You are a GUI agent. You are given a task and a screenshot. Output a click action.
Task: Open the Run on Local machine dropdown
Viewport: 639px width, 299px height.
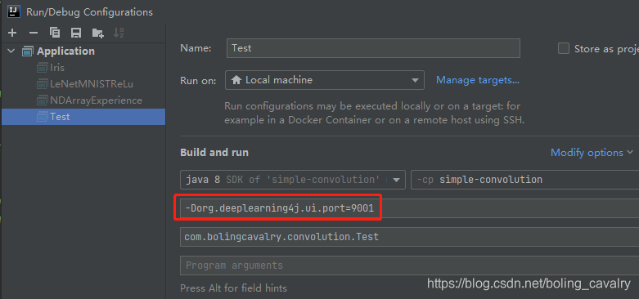324,80
